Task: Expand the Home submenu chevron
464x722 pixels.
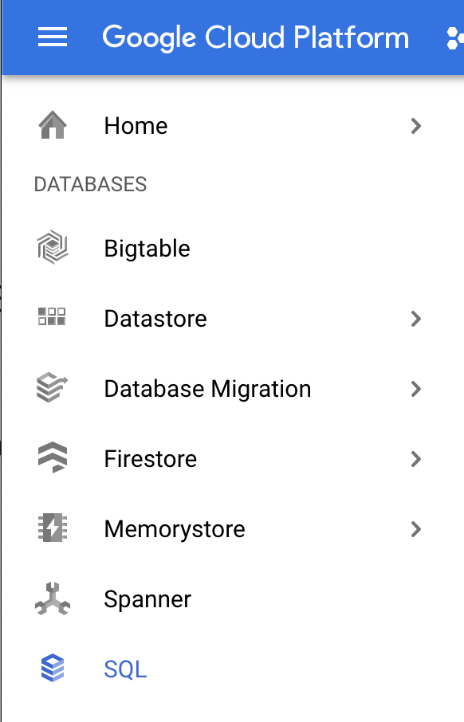Action: pyautogui.click(x=415, y=126)
